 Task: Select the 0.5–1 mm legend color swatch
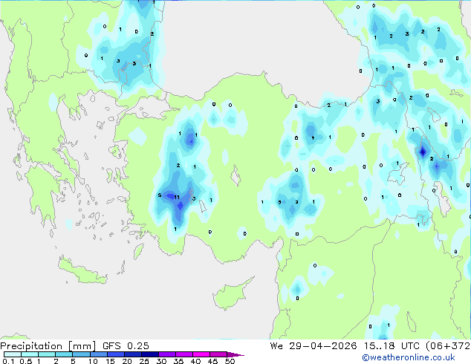(30, 354)
